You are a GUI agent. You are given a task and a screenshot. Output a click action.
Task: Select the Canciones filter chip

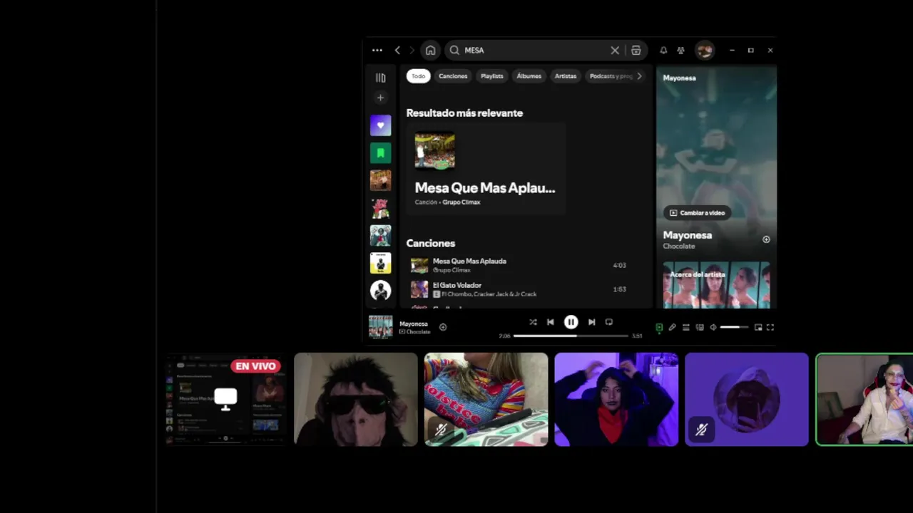(x=453, y=76)
